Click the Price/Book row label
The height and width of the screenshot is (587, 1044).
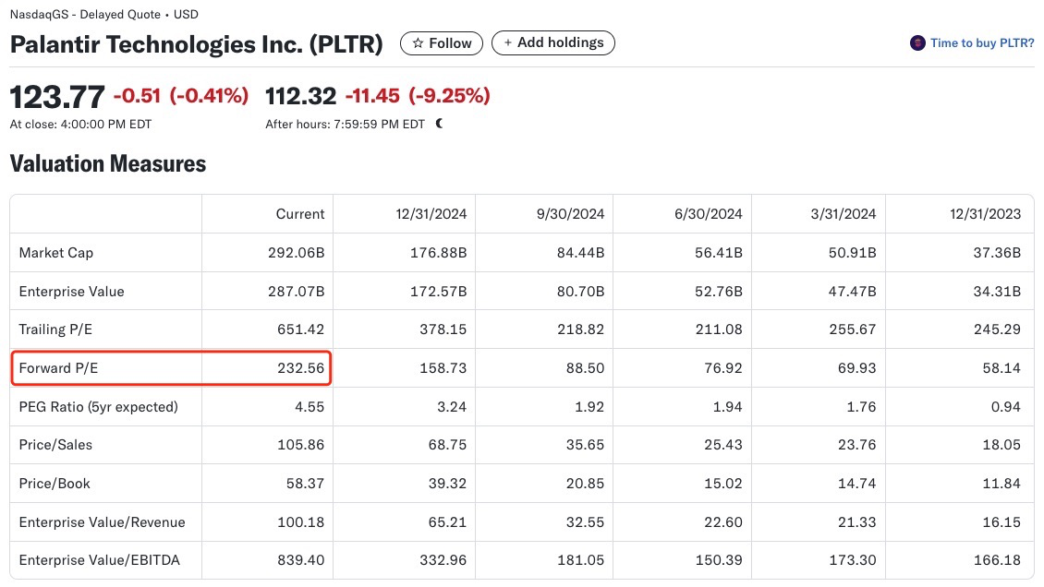tap(55, 484)
